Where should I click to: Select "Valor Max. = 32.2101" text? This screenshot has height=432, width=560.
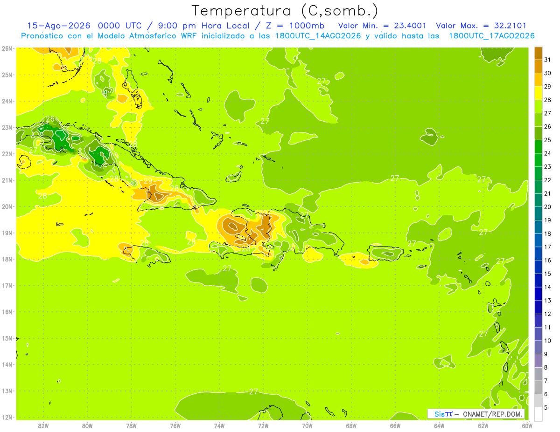tap(481, 26)
